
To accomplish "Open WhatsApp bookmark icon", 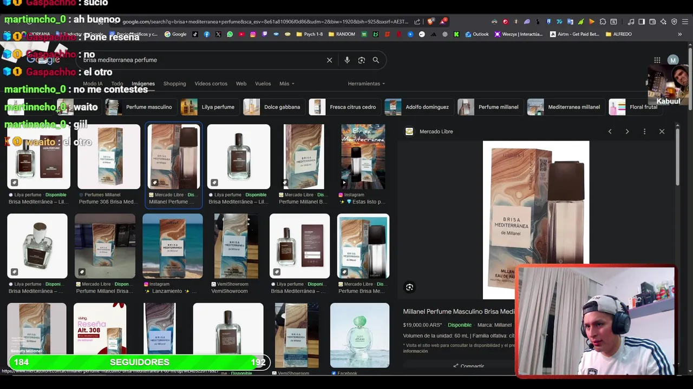I will click(x=230, y=34).
